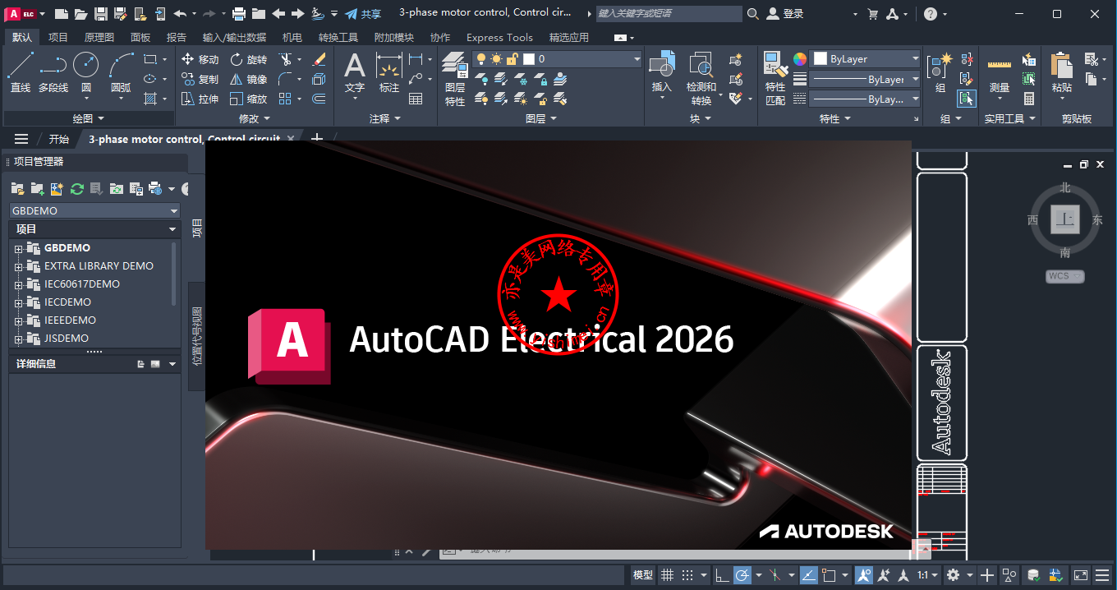Click the white layer color swatch
Image resolution: width=1117 pixels, height=590 pixels.
pos(529,59)
